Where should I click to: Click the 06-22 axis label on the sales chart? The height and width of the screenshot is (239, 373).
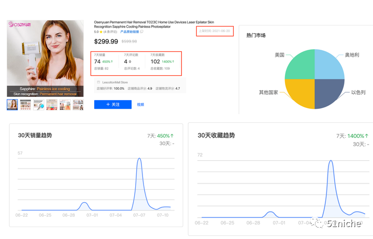click(x=21, y=215)
